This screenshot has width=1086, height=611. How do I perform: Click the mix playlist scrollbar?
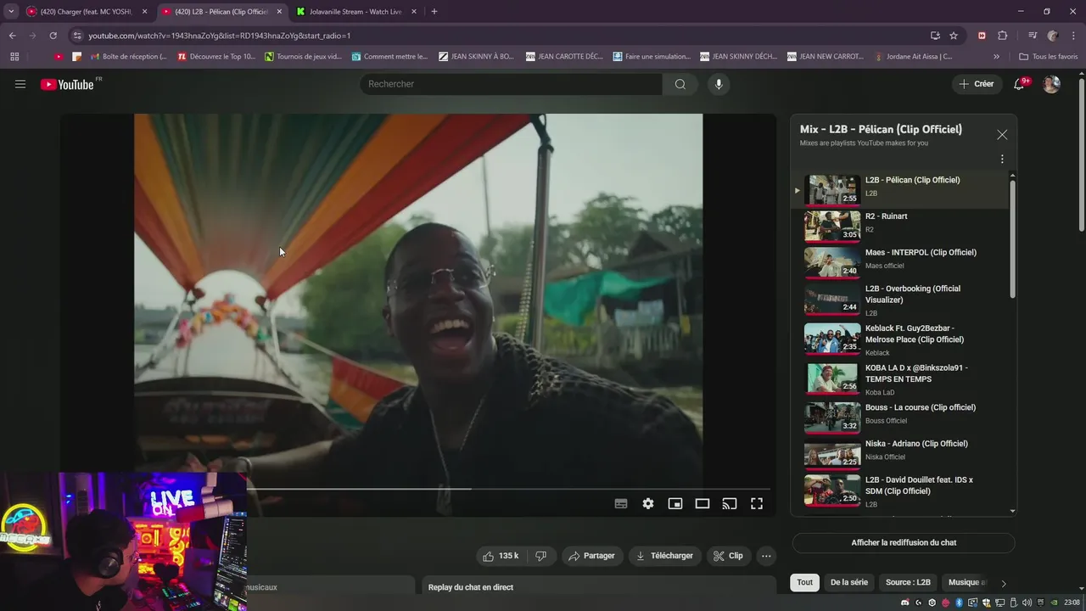point(1012,238)
